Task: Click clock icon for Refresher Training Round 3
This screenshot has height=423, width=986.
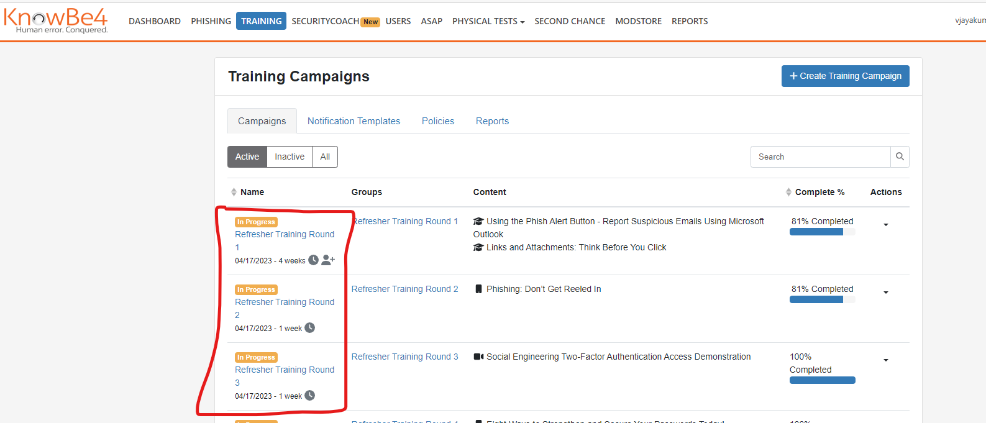Action: point(309,395)
